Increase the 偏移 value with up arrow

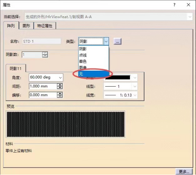tap(60, 94)
